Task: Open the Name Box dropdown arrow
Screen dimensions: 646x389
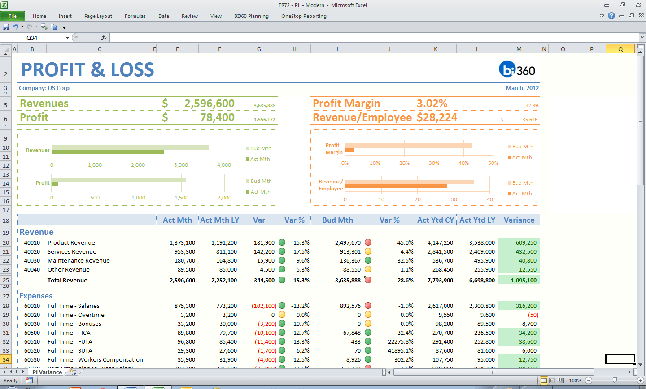Action: (x=67, y=37)
